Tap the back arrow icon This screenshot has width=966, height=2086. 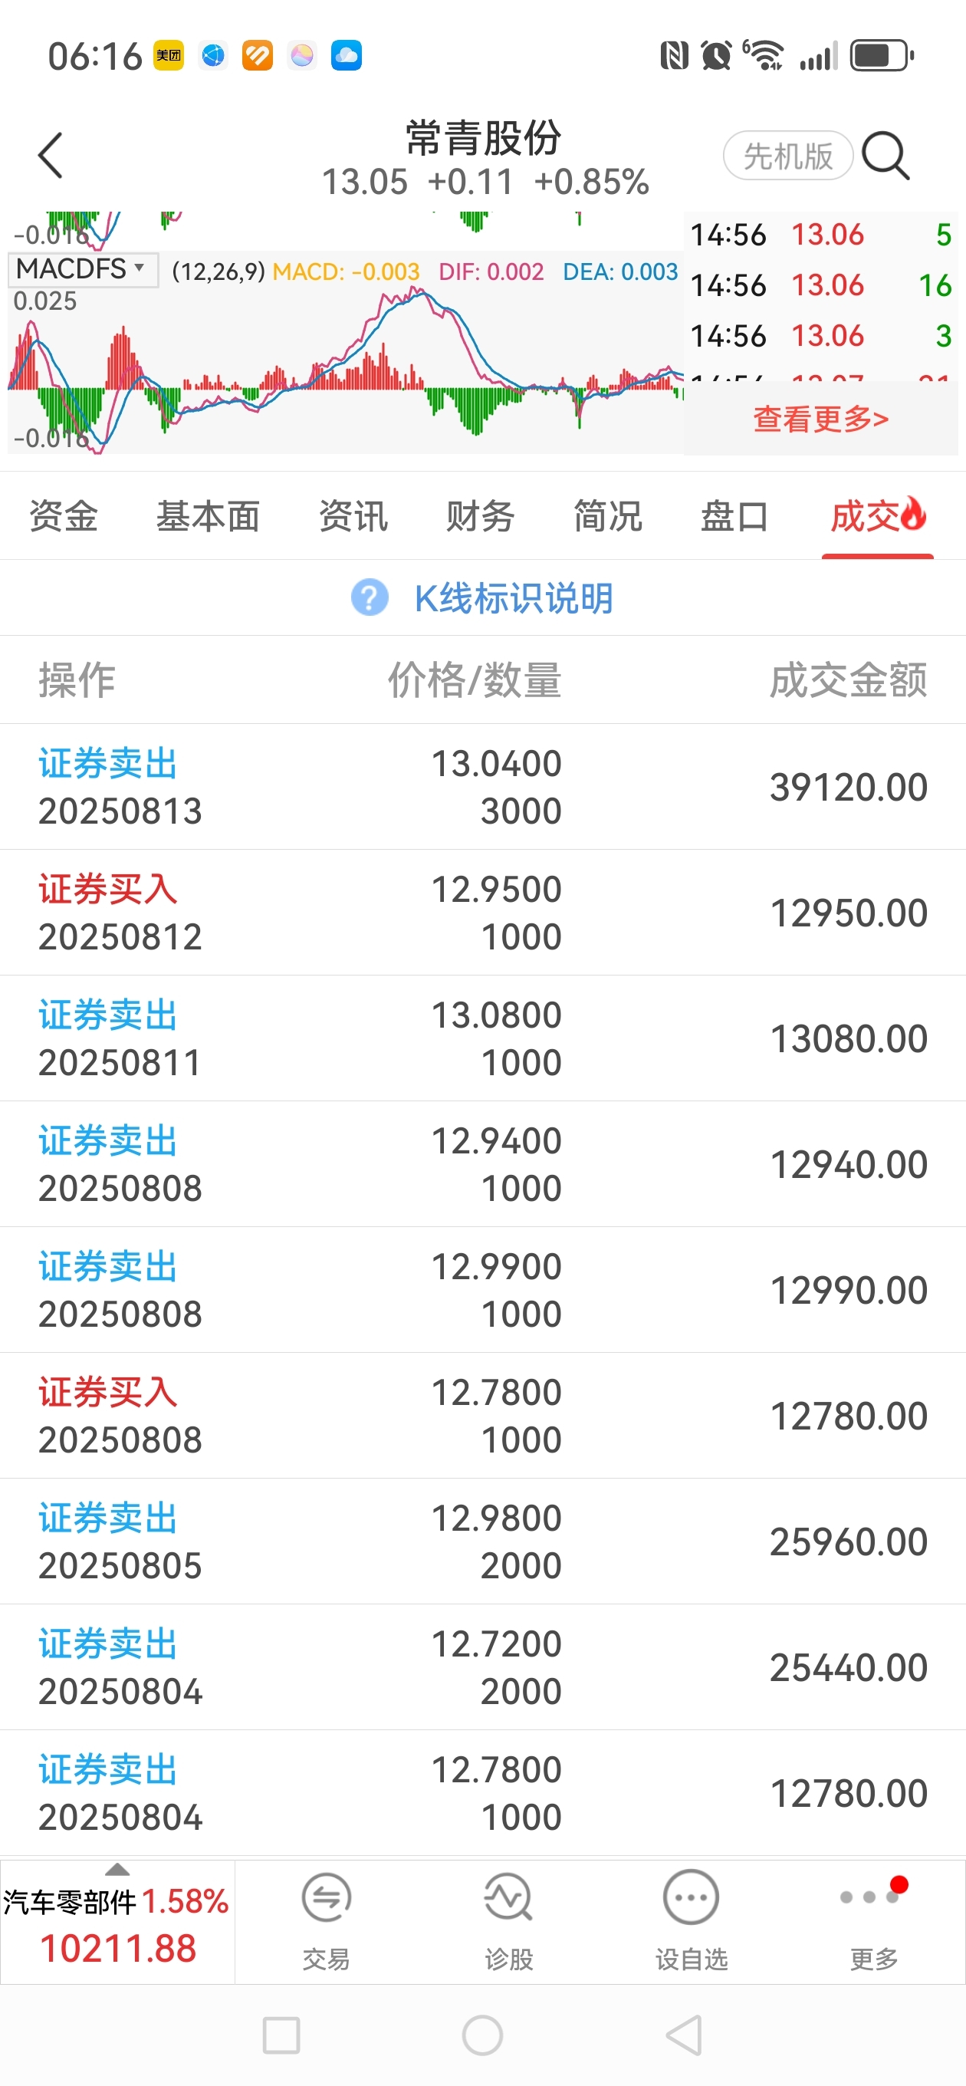pos(50,155)
